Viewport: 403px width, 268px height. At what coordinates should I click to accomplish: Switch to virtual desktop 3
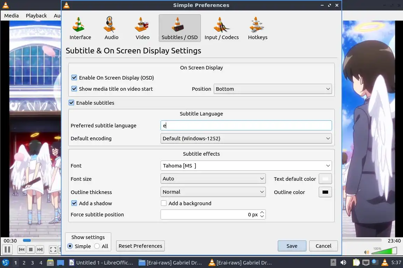pos(33,263)
